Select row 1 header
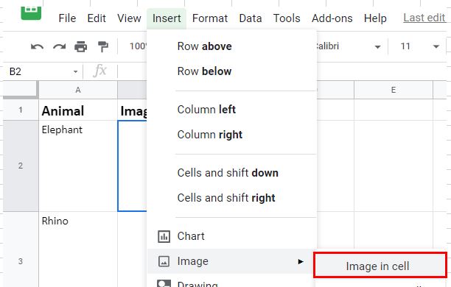 21,110
